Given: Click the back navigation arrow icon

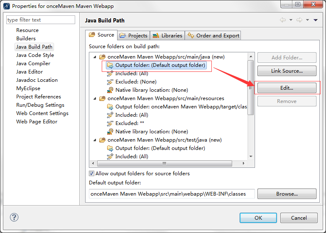Looking at the screenshot, I should click(x=283, y=20).
